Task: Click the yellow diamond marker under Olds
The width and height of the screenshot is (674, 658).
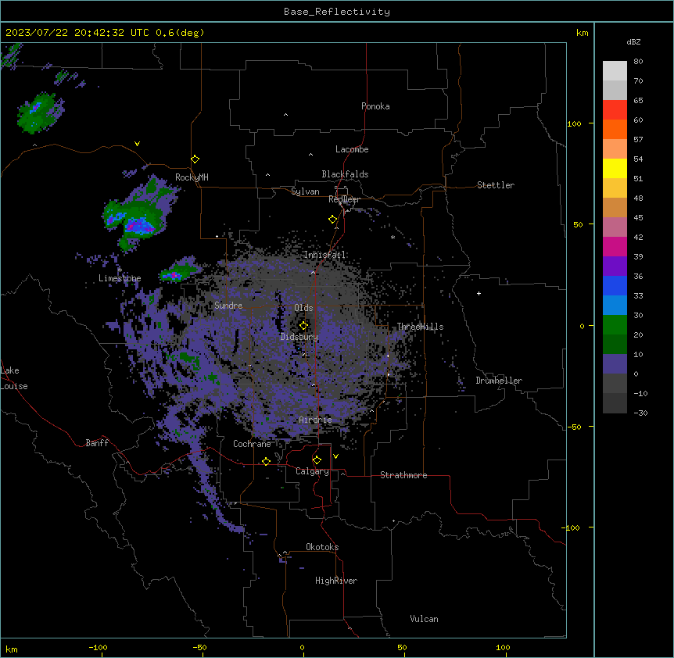Action: (304, 326)
